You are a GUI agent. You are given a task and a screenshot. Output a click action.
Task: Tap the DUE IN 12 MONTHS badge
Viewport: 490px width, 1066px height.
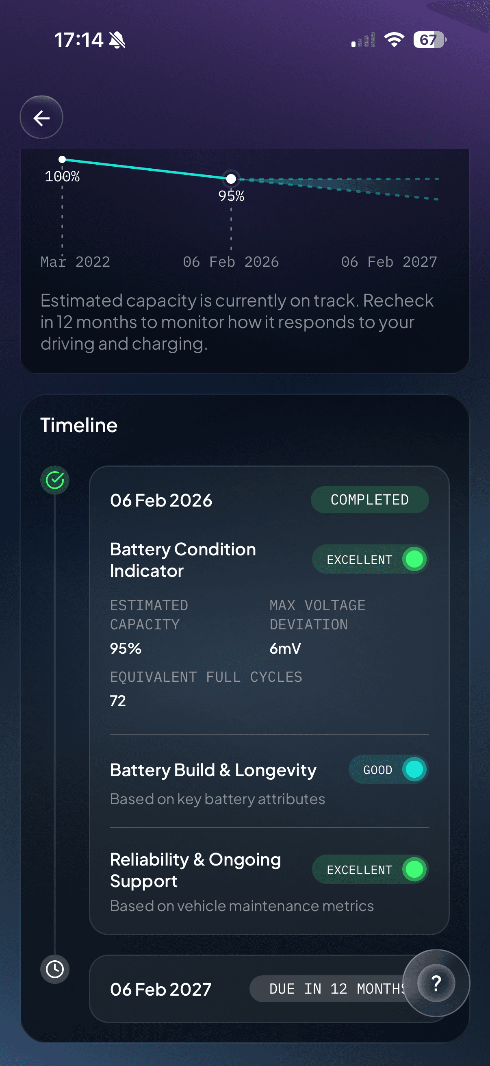click(x=331, y=989)
